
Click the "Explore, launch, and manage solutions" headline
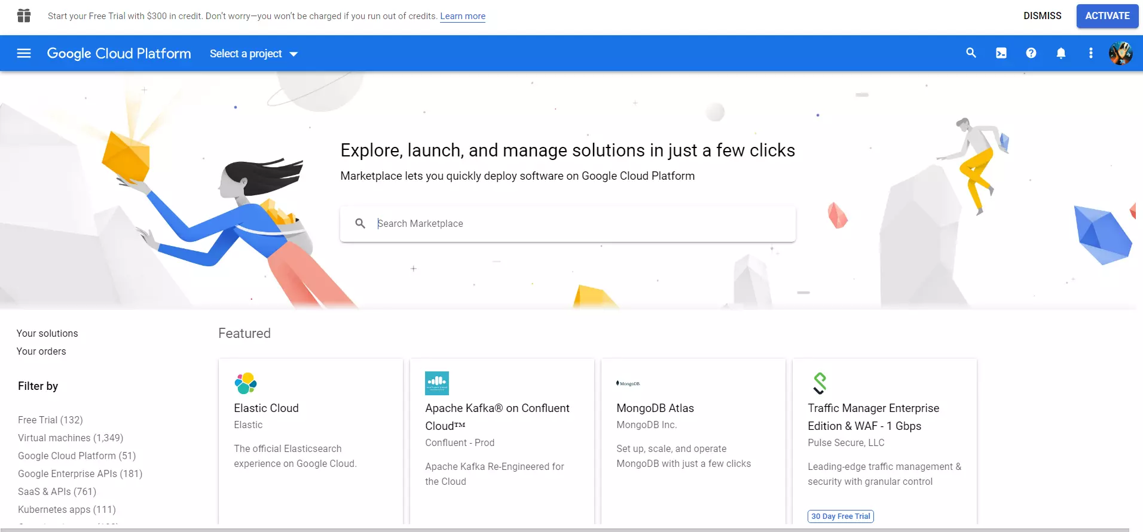568,150
